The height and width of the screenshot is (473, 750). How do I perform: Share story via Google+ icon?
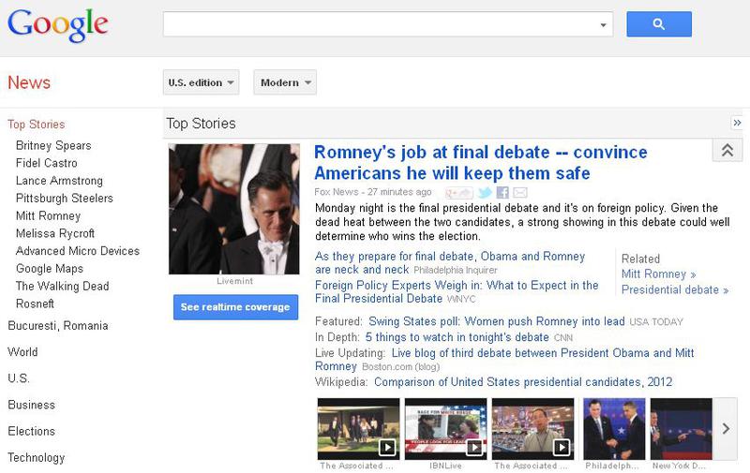[x=458, y=193]
